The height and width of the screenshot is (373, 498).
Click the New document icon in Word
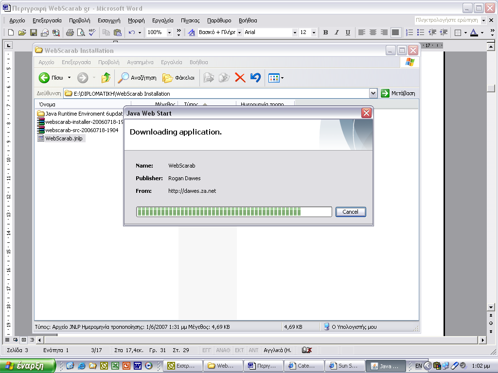coord(11,33)
